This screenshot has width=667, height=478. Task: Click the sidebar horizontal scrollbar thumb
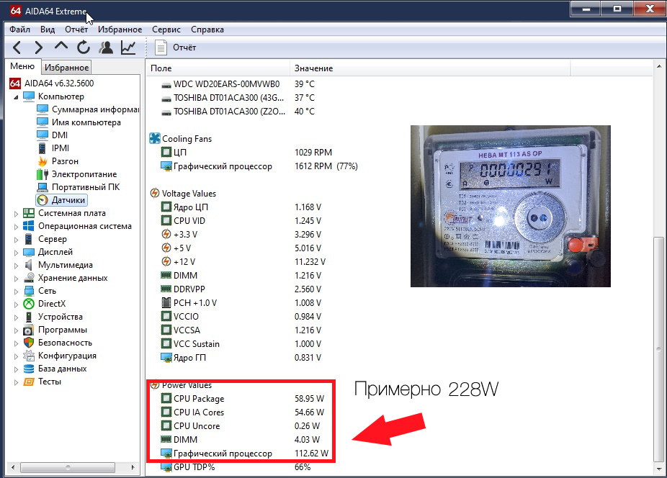(68, 467)
